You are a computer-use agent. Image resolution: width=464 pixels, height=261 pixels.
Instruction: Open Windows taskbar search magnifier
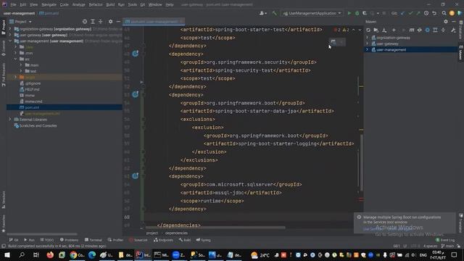click(x=22, y=254)
